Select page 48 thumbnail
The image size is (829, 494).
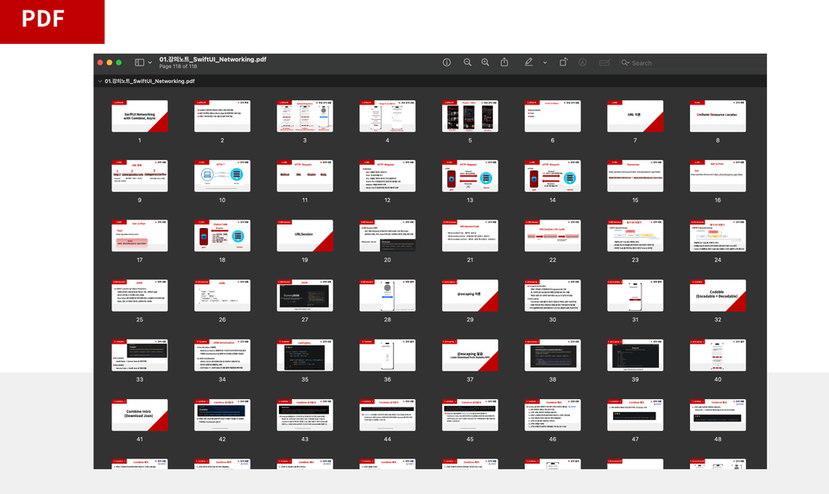pos(718,415)
